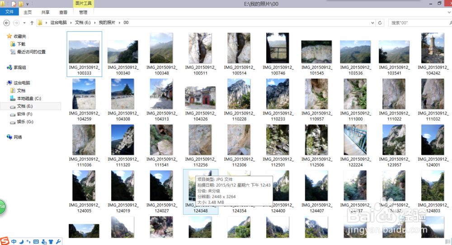
Task: Click 这台电脑 in the address breadcrumb
Action: click(58, 23)
